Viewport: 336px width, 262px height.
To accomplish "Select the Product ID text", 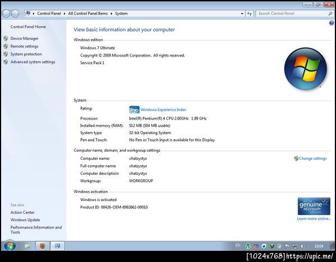I will pos(114,207).
